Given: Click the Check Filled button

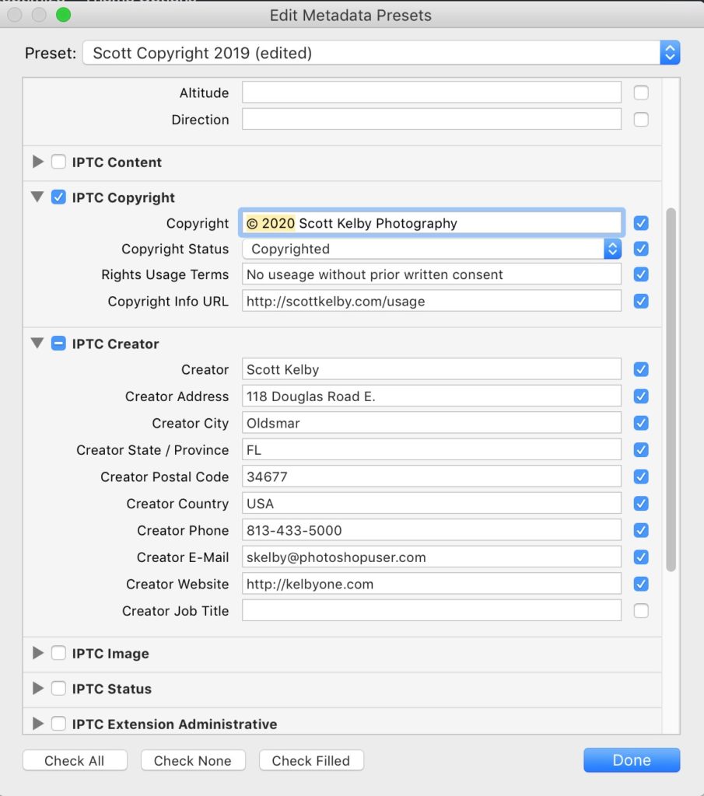Looking at the screenshot, I should (311, 760).
